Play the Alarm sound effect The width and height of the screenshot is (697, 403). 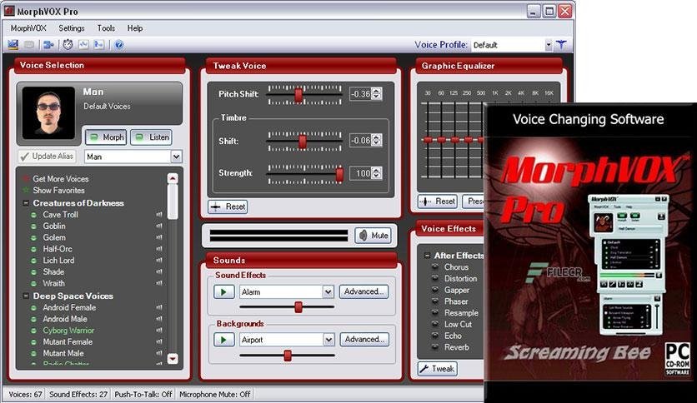click(224, 291)
